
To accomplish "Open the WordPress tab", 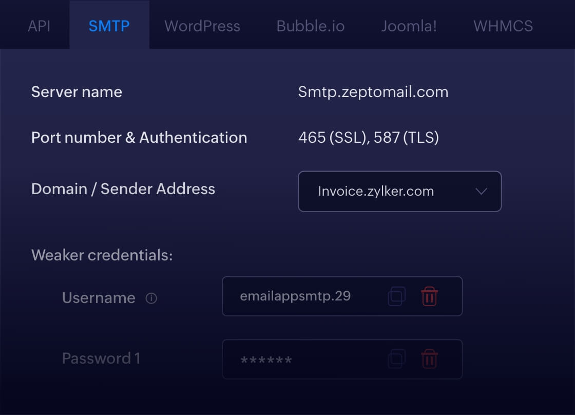I will coord(202,26).
